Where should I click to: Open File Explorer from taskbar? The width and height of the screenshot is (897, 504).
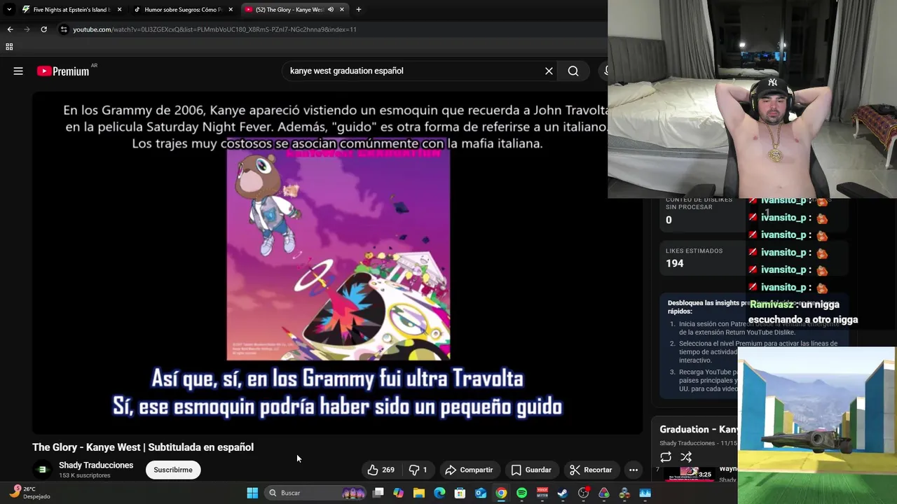(419, 493)
